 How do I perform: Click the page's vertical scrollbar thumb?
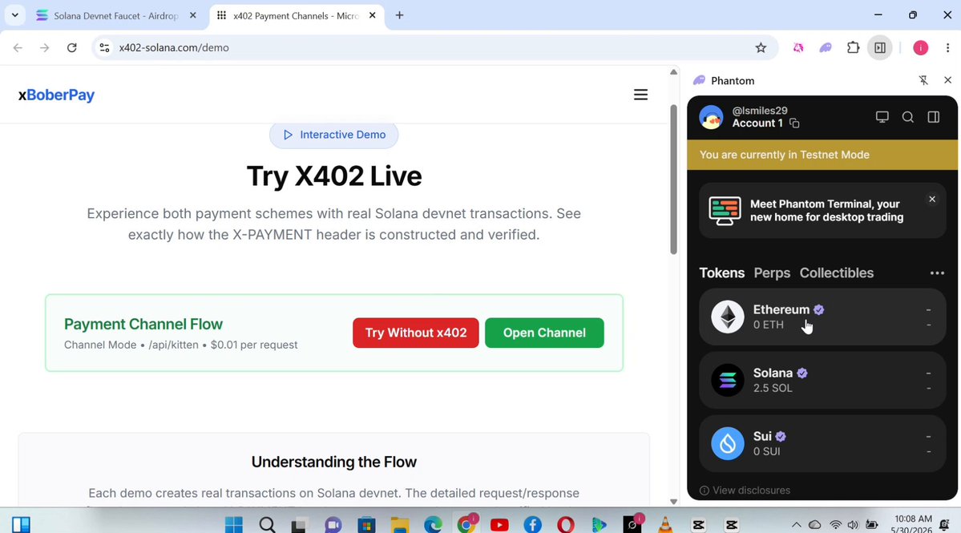pyautogui.click(x=673, y=179)
